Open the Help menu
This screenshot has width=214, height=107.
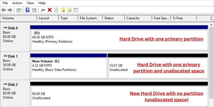click(42, 3)
